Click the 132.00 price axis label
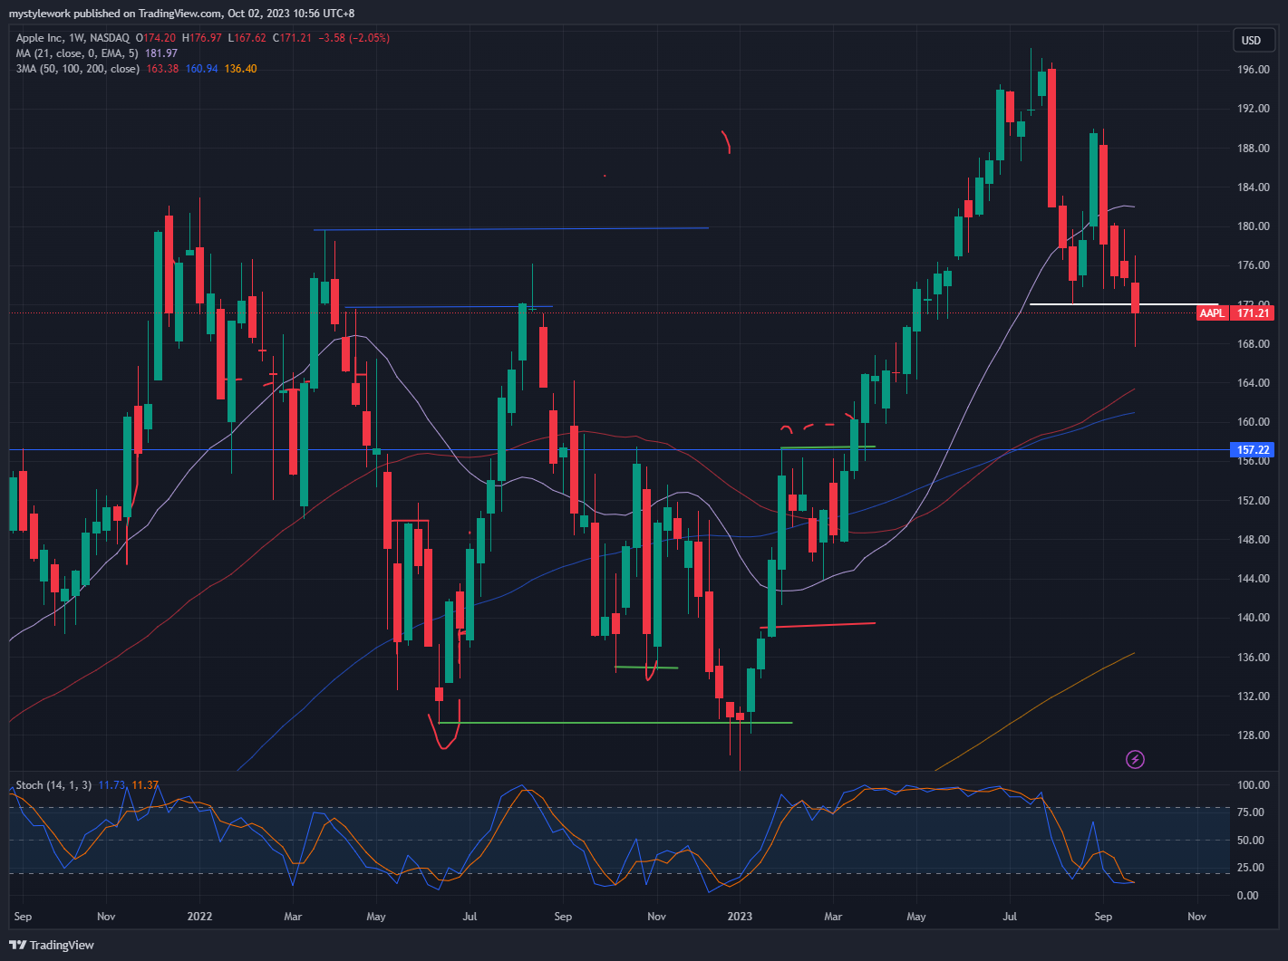Screen dimensions: 1288x961 (1254, 697)
